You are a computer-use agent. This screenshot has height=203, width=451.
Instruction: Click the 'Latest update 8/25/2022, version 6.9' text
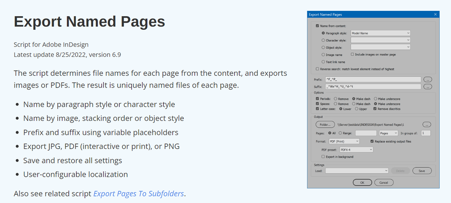coord(67,55)
